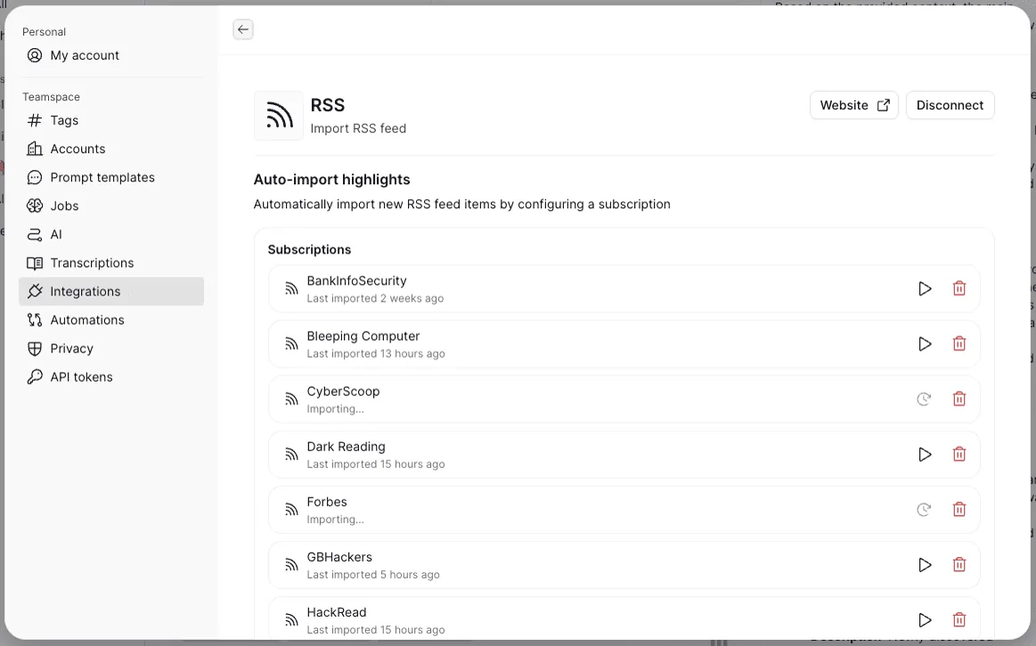This screenshot has width=1036, height=646.
Task: Click the Auto-import highlights heading
Action: pyautogui.click(x=331, y=180)
